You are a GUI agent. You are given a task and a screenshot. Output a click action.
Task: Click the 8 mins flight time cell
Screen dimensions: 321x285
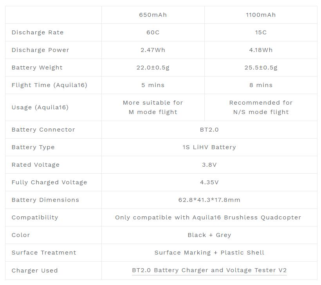tap(261, 85)
